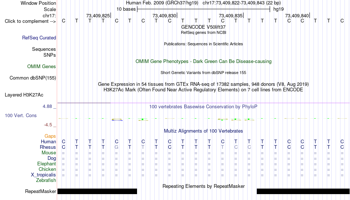Click the Sequences track label

pyautogui.click(x=44, y=49)
